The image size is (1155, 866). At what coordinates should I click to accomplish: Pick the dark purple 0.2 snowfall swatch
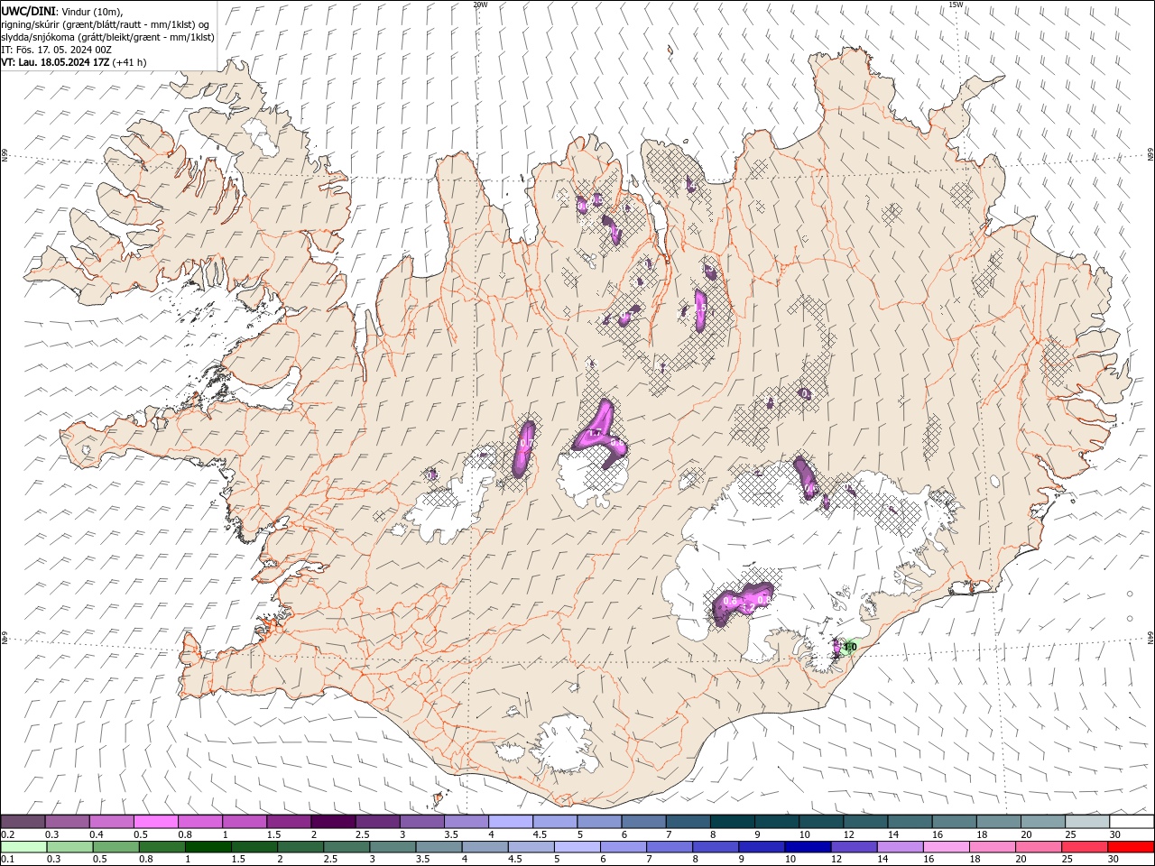[x=23, y=822]
